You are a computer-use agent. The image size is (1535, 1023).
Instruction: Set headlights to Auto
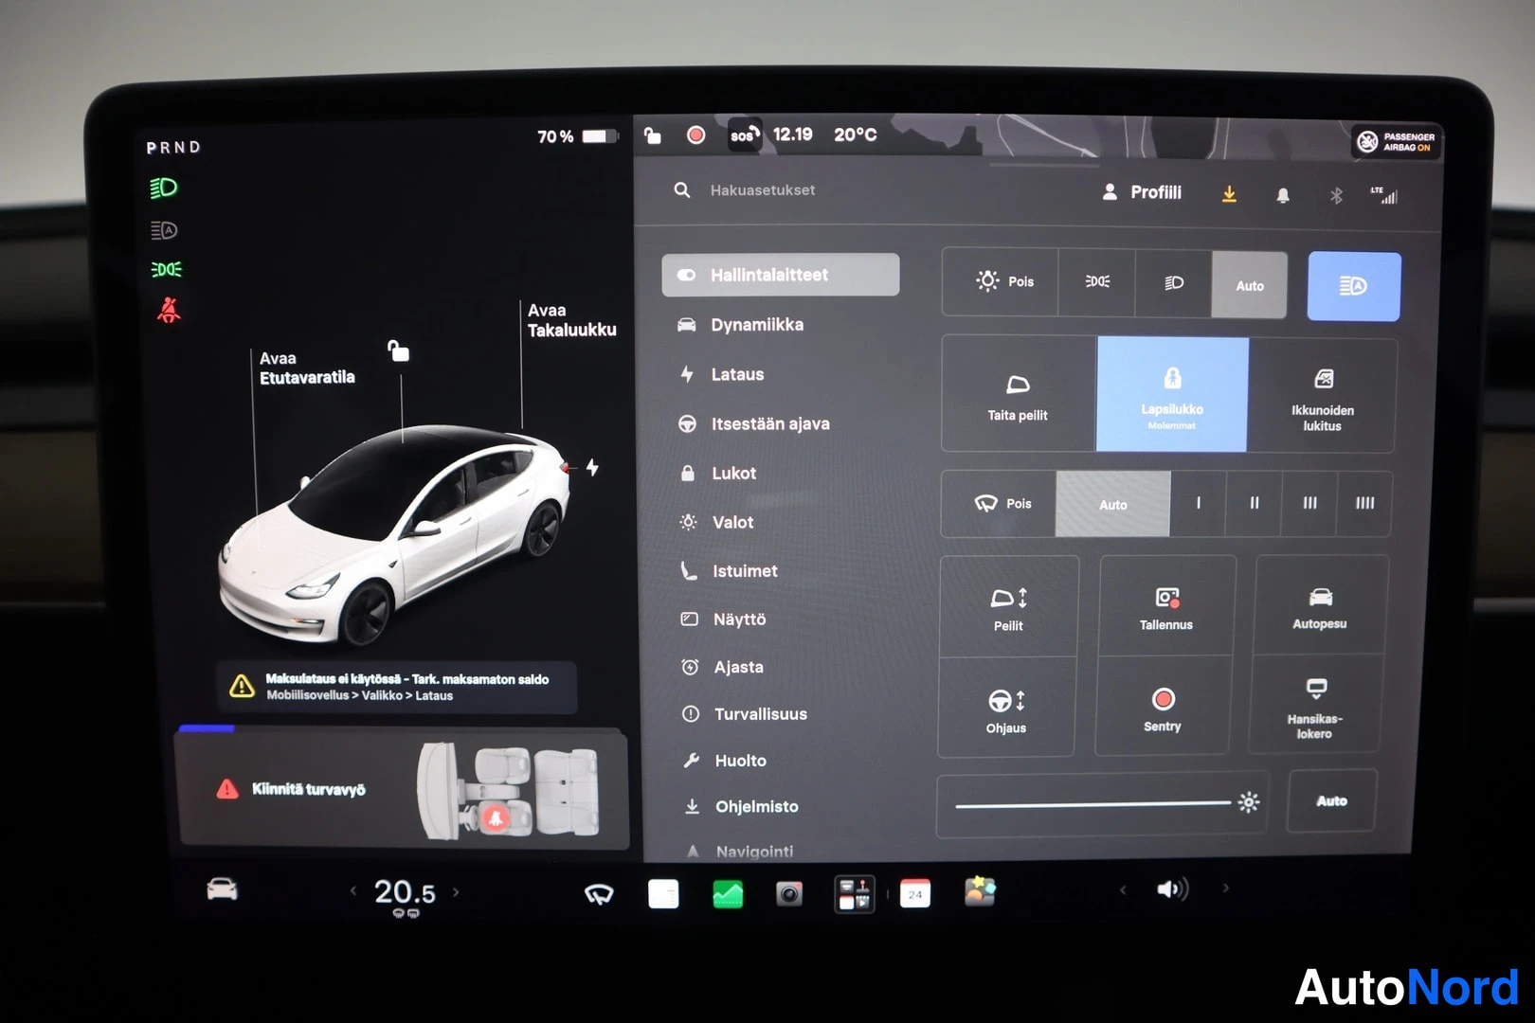1249,285
